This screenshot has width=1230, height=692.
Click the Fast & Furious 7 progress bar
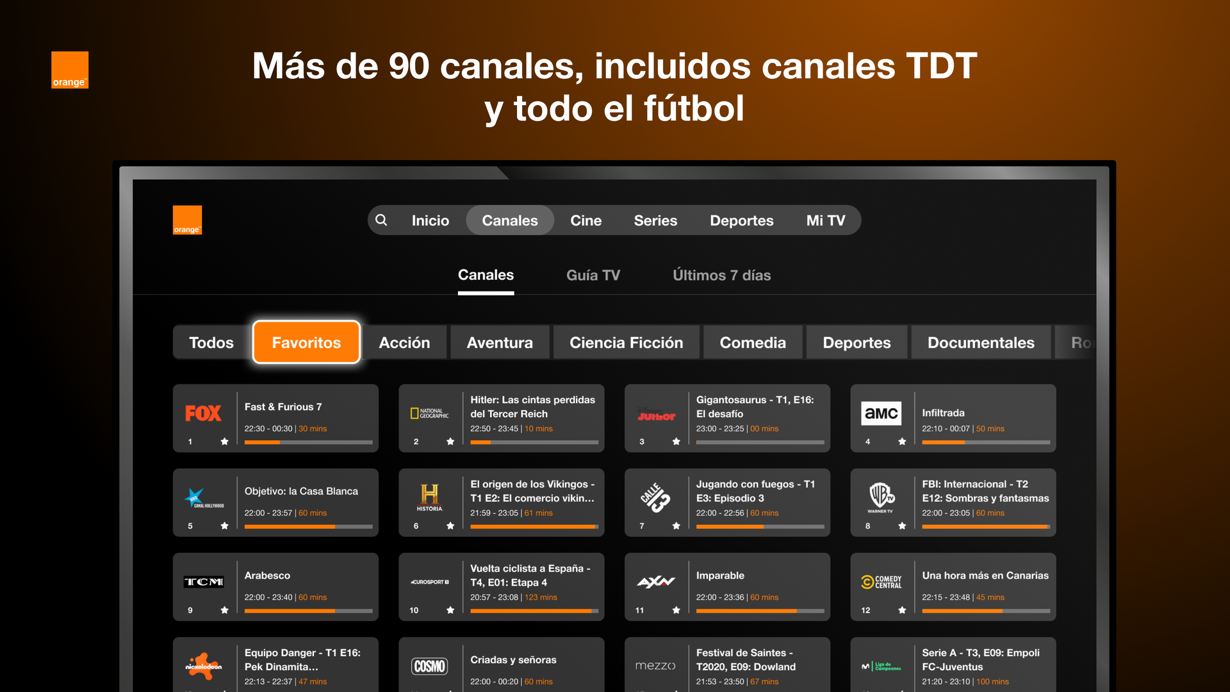tap(308, 442)
